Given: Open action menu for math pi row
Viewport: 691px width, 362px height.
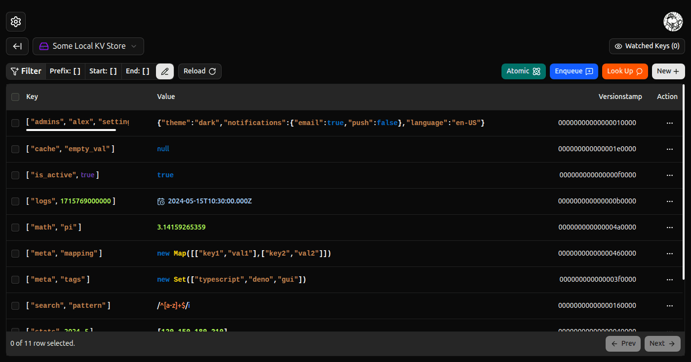Looking at the screenshot, I should click(670, 228).
